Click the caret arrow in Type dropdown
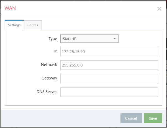The image size is (167, 128). [x=114, y=39]
